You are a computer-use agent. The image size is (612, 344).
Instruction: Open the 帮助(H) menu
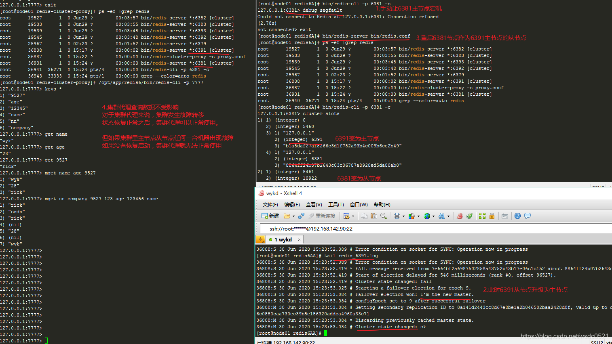[x=382, y=205]
